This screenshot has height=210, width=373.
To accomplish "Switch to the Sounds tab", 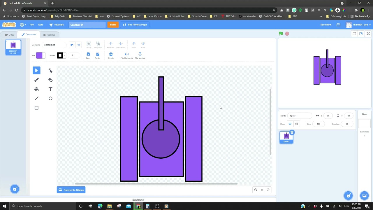I will coord(49,35).
